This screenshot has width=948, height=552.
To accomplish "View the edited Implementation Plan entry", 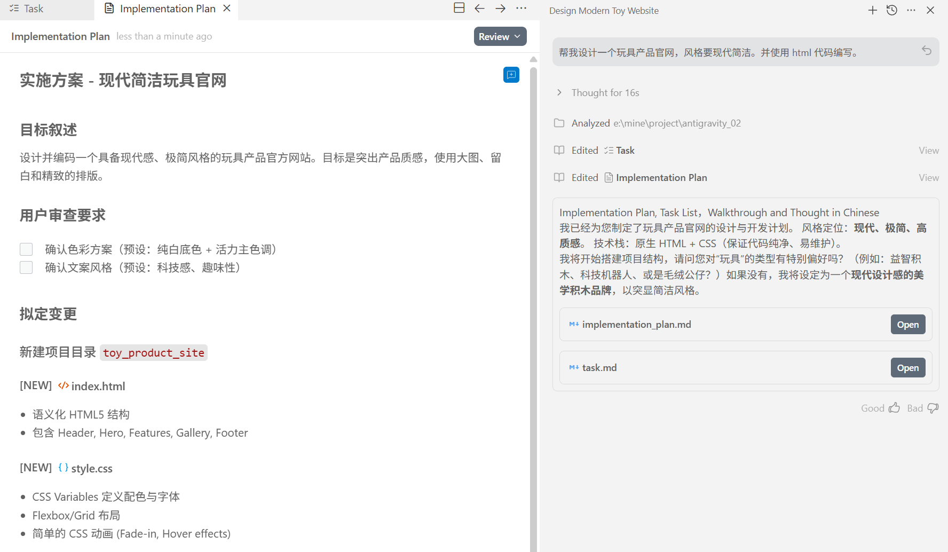I will click(928, 178).
